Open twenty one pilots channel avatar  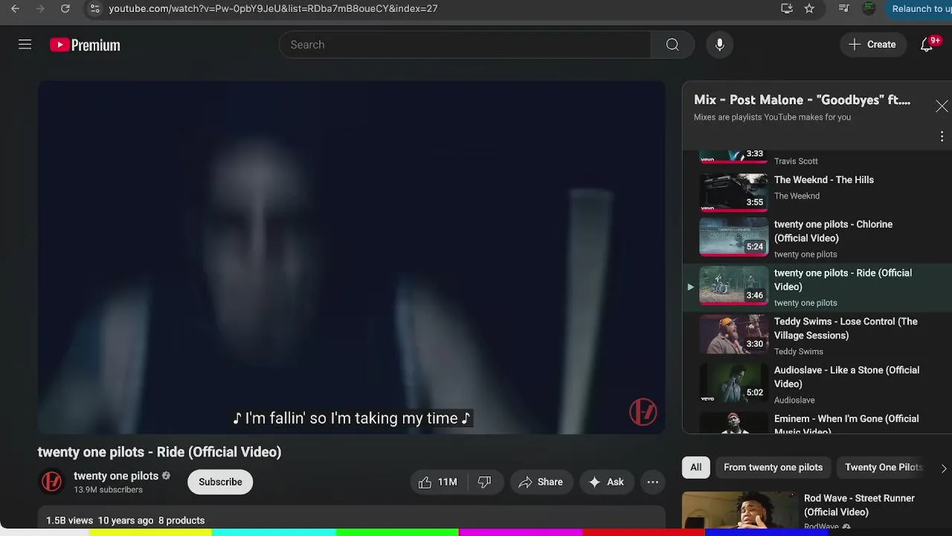pyautogui.click(x=51, y=482)
